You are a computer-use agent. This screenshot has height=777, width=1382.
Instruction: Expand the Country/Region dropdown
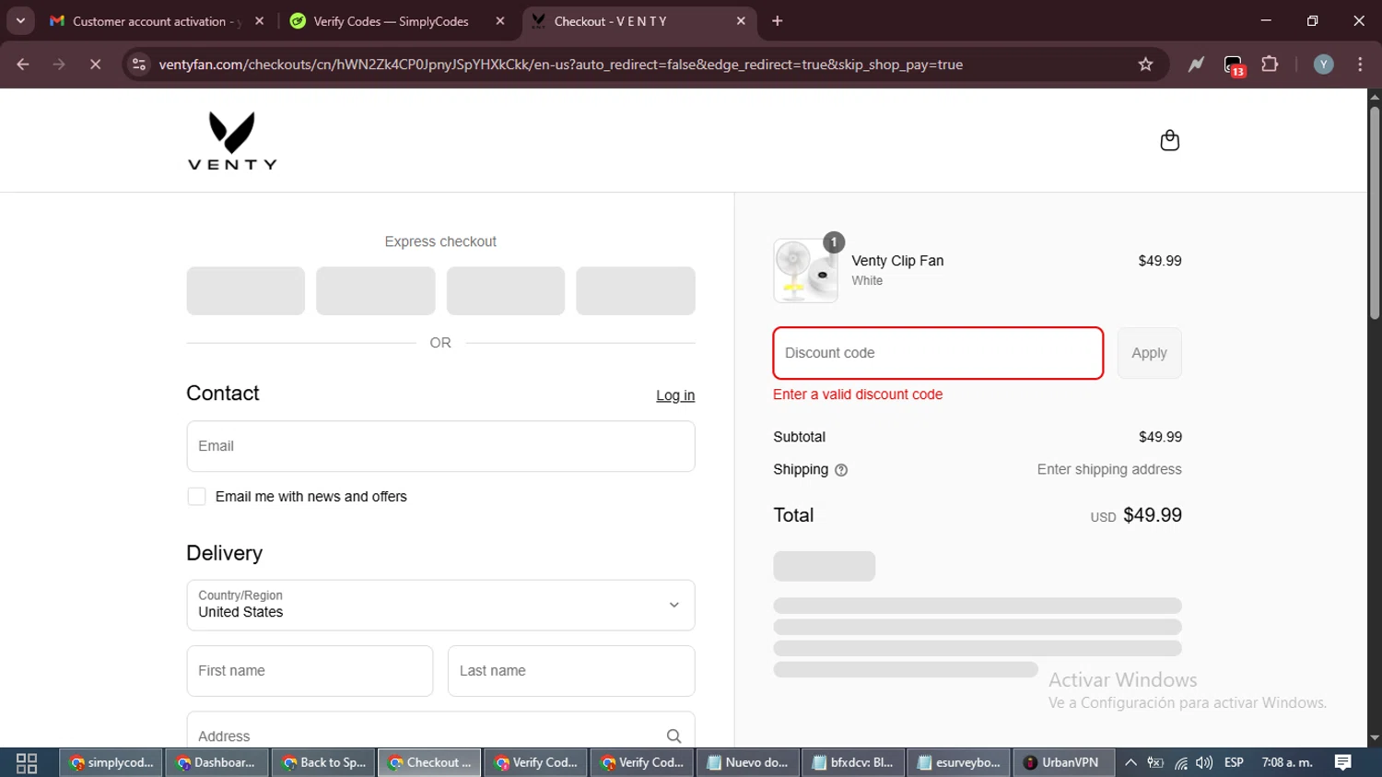[440, 605]
